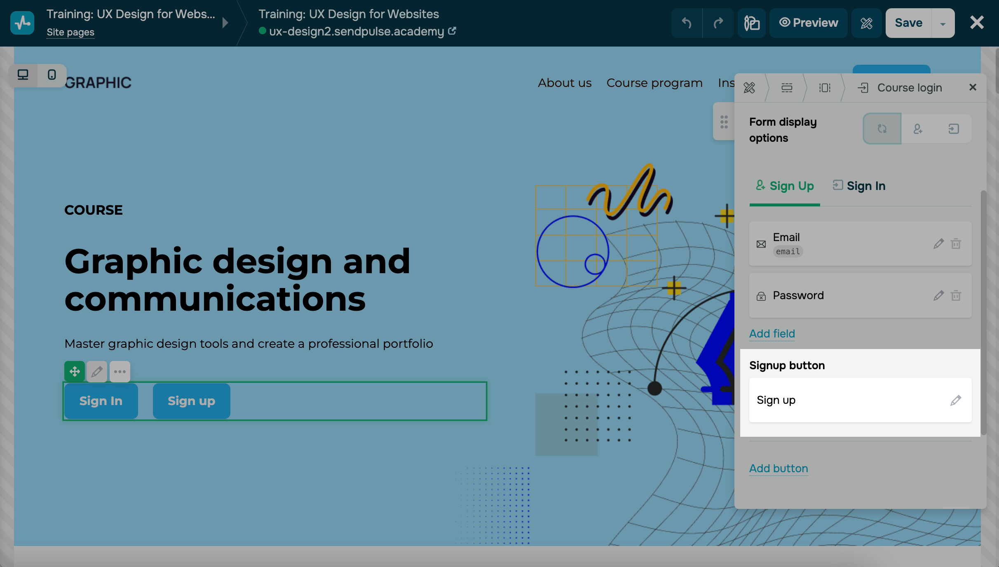Image resolution: width=999 pixels, height=567 pixels.
Task: Edit the Sign up button label with pencil
Action: (x=956, y=400)
